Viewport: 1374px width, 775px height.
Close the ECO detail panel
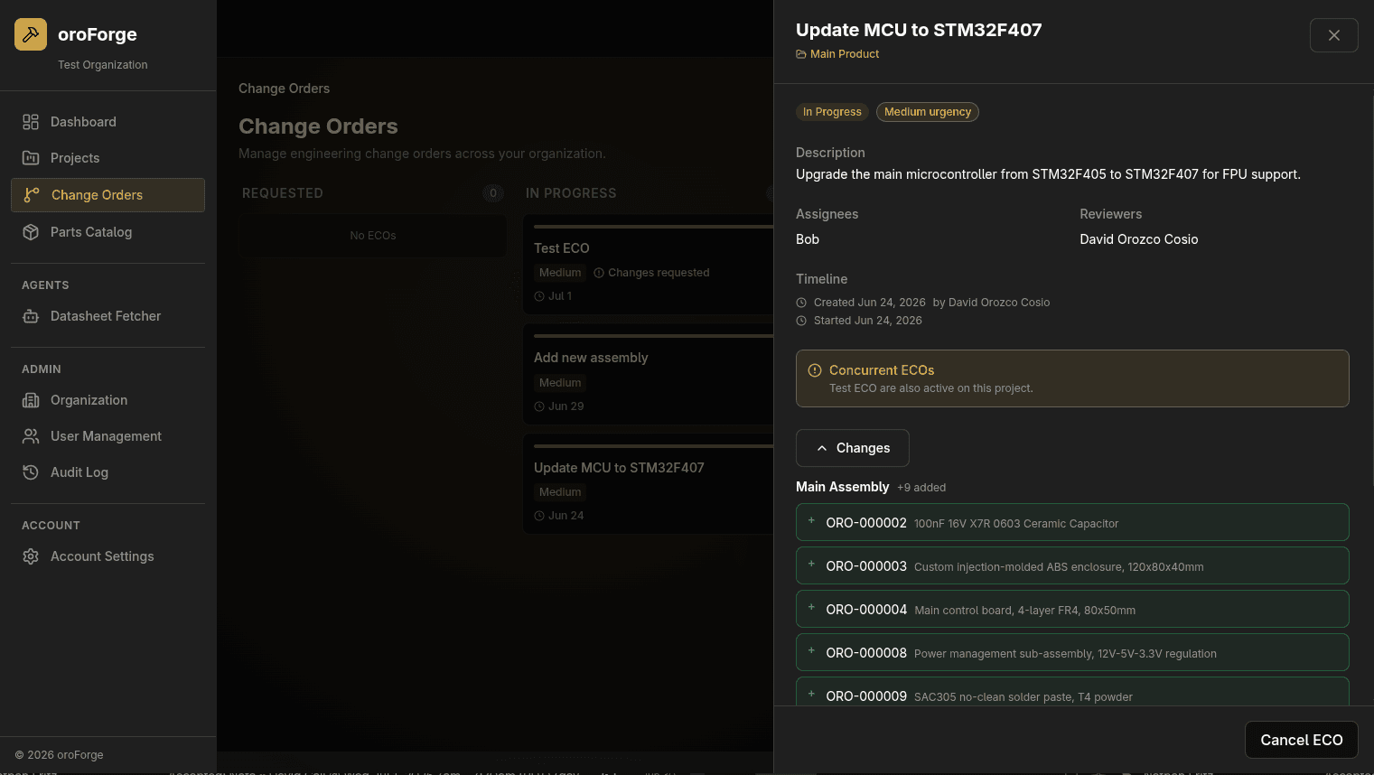pos(1333,35)
